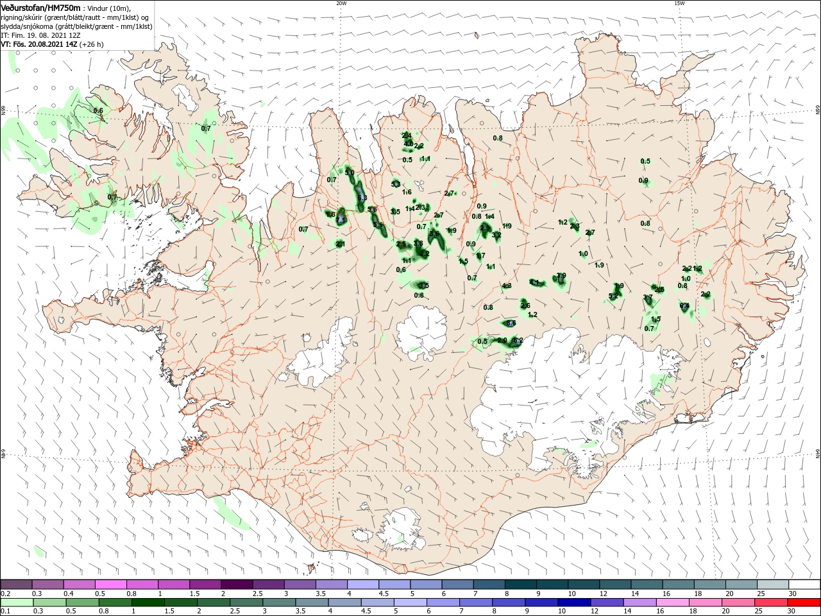Click the 5.0 precipitation value on the map
Viewport: 821px width, 616px height.
(x=350, y=173)
